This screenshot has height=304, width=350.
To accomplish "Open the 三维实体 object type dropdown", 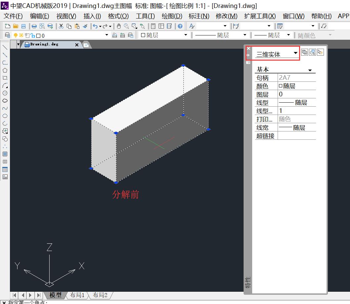I will pos(295,53).
